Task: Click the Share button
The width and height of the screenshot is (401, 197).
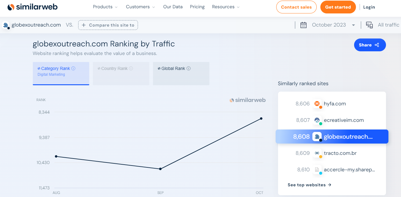Action: (370, 45)
